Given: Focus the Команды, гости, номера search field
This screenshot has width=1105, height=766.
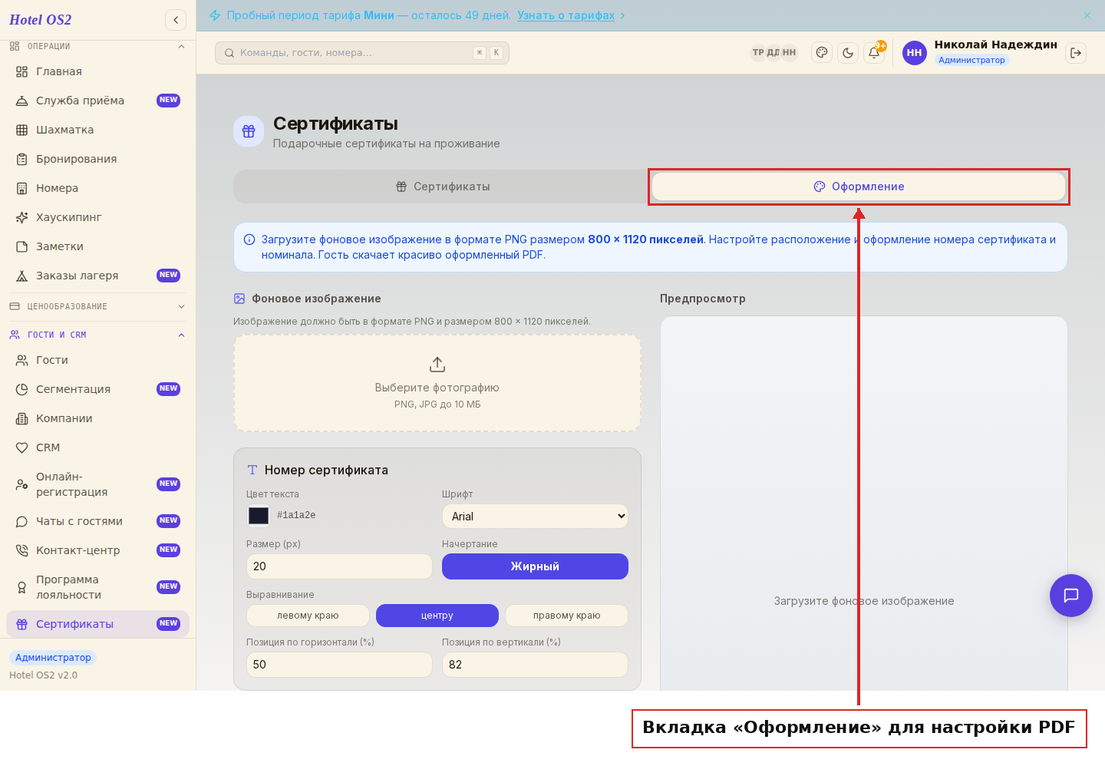Looking at the screenshot, I should pos(362,53).
